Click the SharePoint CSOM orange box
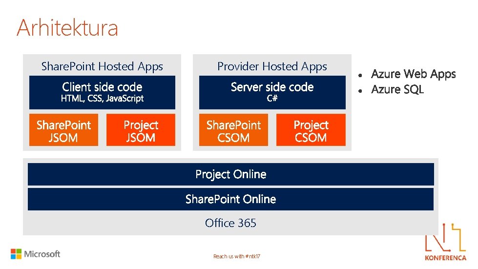Screen dimensions: 478x269 point(233,130)
